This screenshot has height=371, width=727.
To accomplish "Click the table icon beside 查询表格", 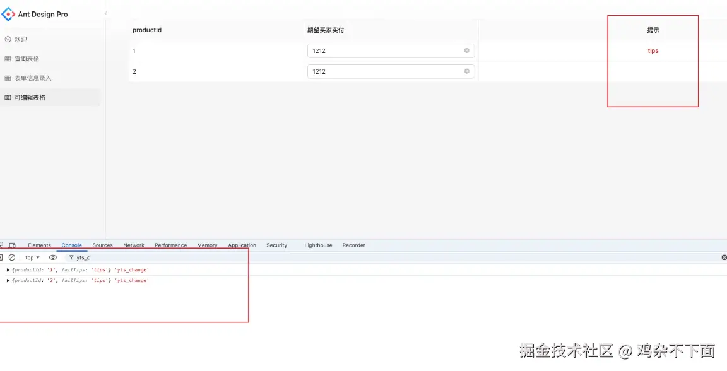I will pos(8,59).
